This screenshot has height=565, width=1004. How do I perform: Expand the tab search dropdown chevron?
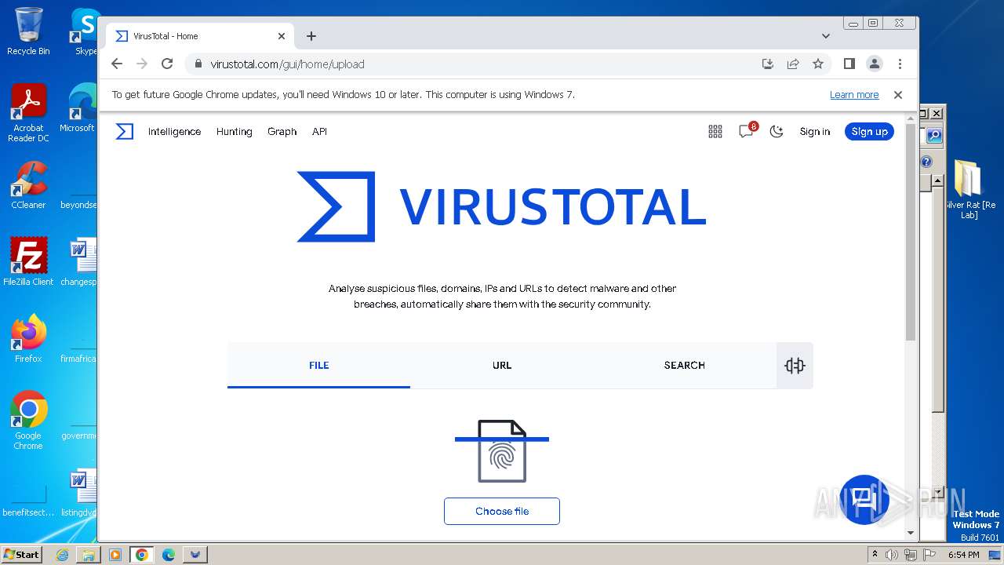(x=825, y=36)
